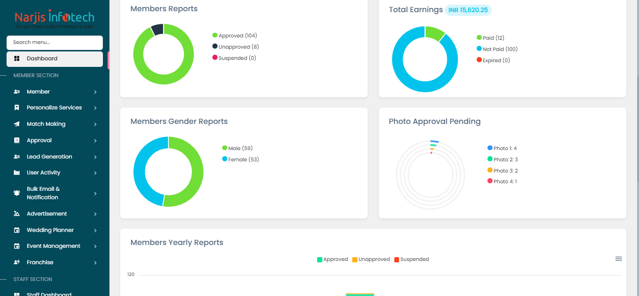Click the Match Making paper-plane icon
The image size is (639, 296).
17,124
